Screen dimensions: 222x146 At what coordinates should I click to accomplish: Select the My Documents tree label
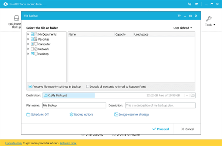[47, 34]
